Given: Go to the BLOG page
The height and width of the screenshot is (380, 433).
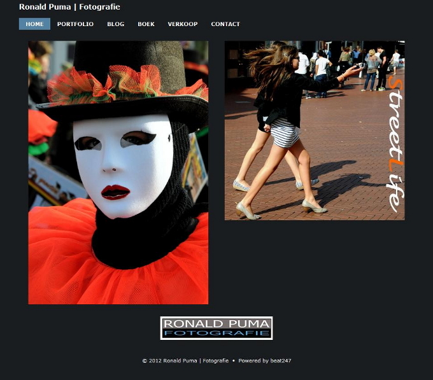Looking at the screenshot, I should [115, 24].
